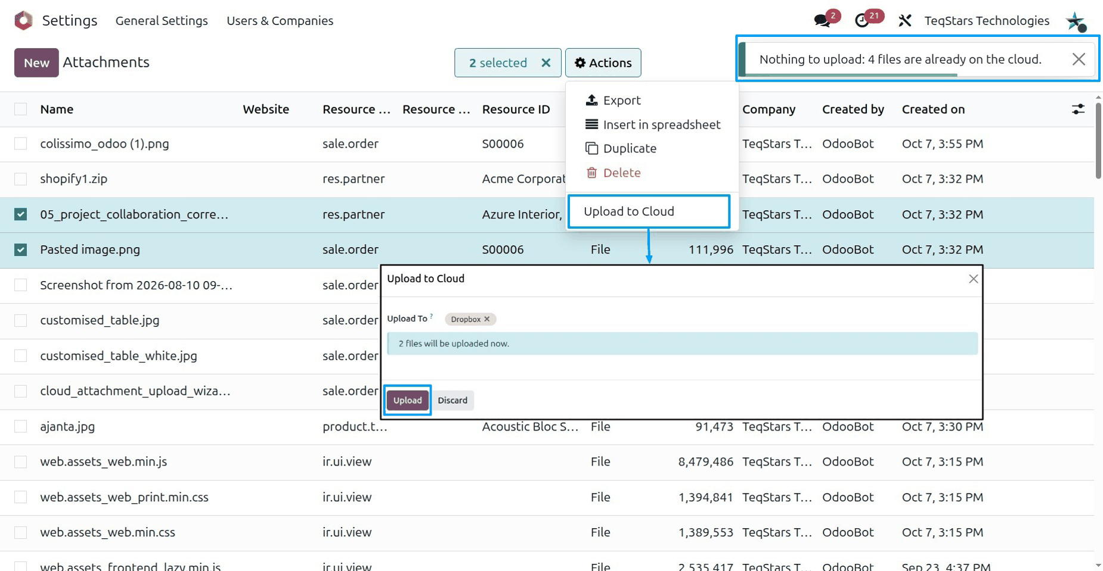Image resolution: width=1103 pixels, height=571 pixels.
Task: Click the '2 selected' indicator
Action: pos(498,63)
